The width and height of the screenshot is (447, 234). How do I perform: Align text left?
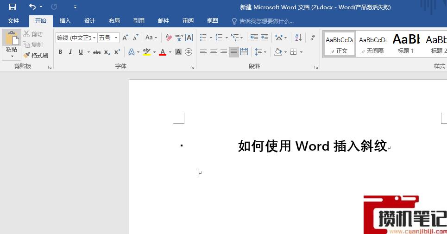(x=203, y=52)
